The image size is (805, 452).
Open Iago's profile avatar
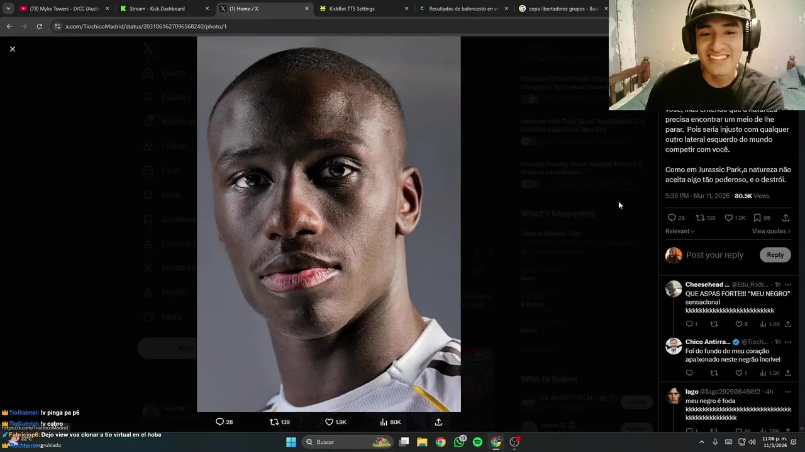pos(674,396)
